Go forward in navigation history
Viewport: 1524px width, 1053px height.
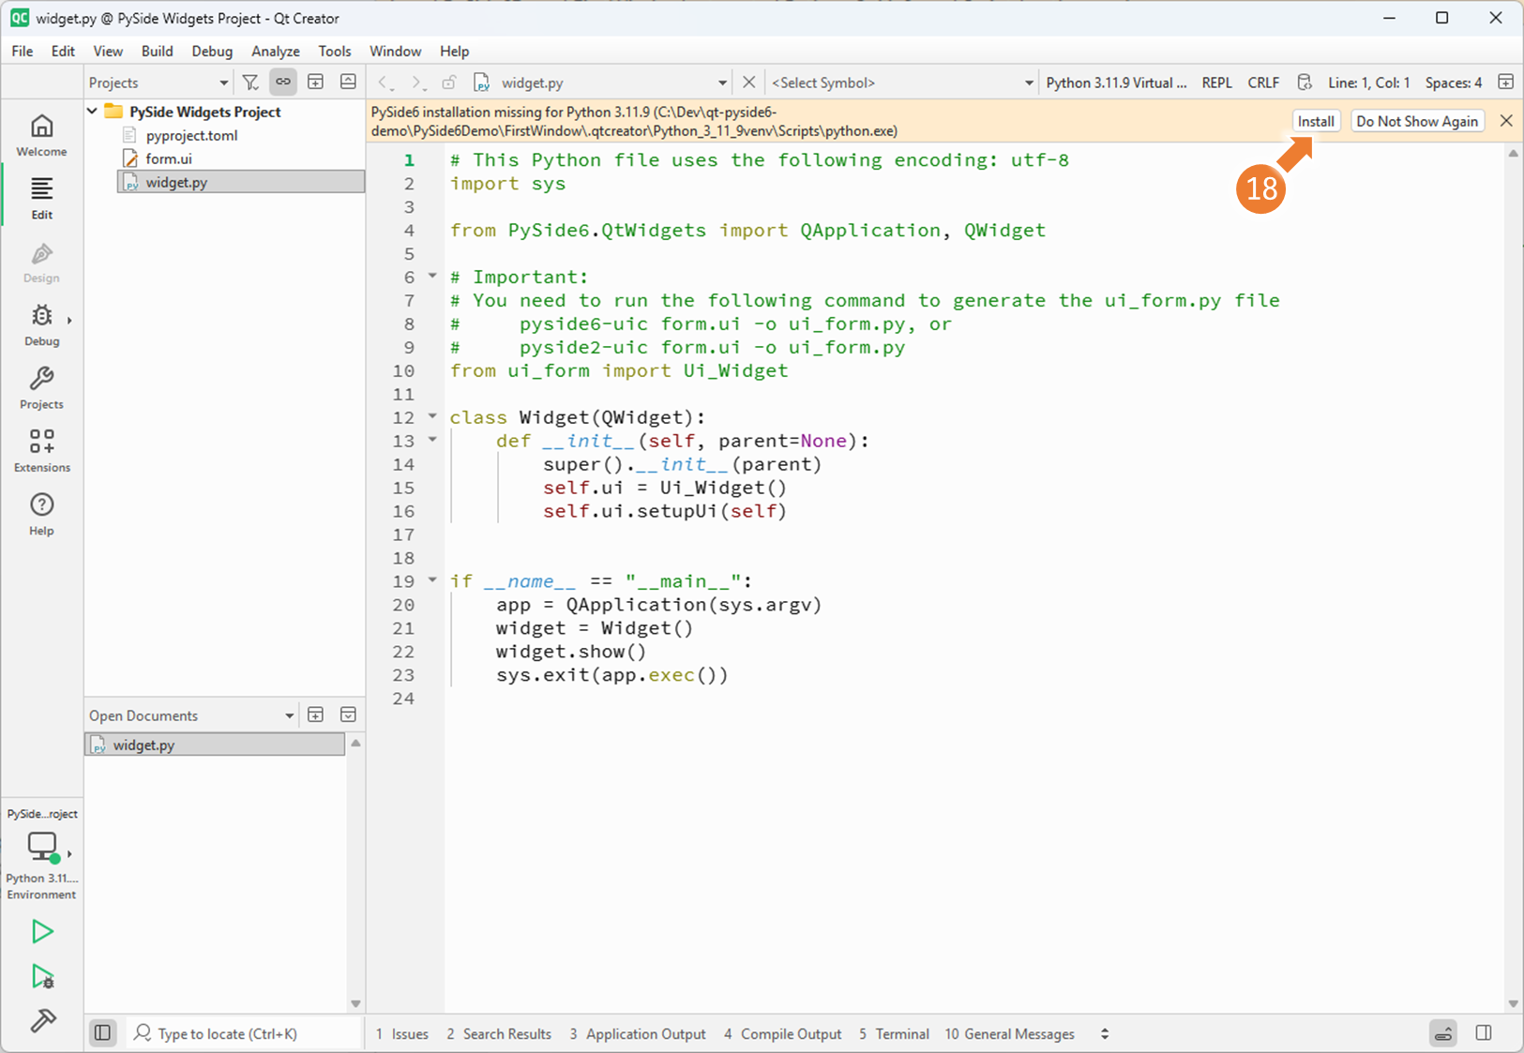coord(417,83)
